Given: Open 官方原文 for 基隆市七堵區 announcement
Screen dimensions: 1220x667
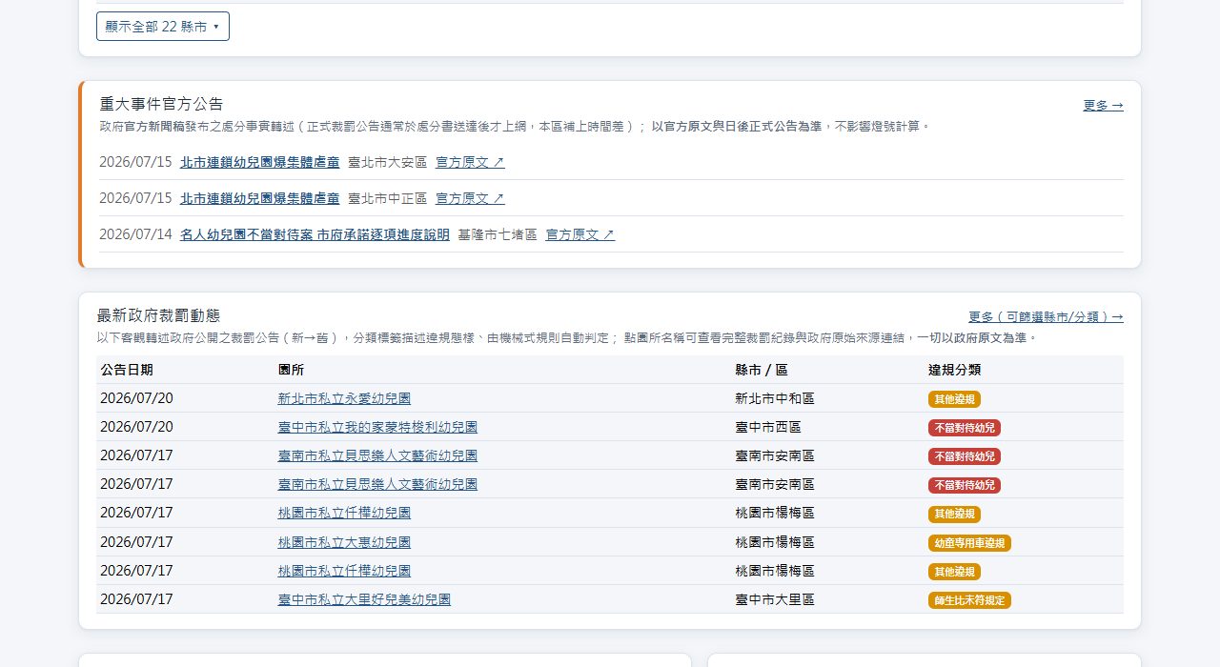Looking at the screenshot, I should (580, 234).
